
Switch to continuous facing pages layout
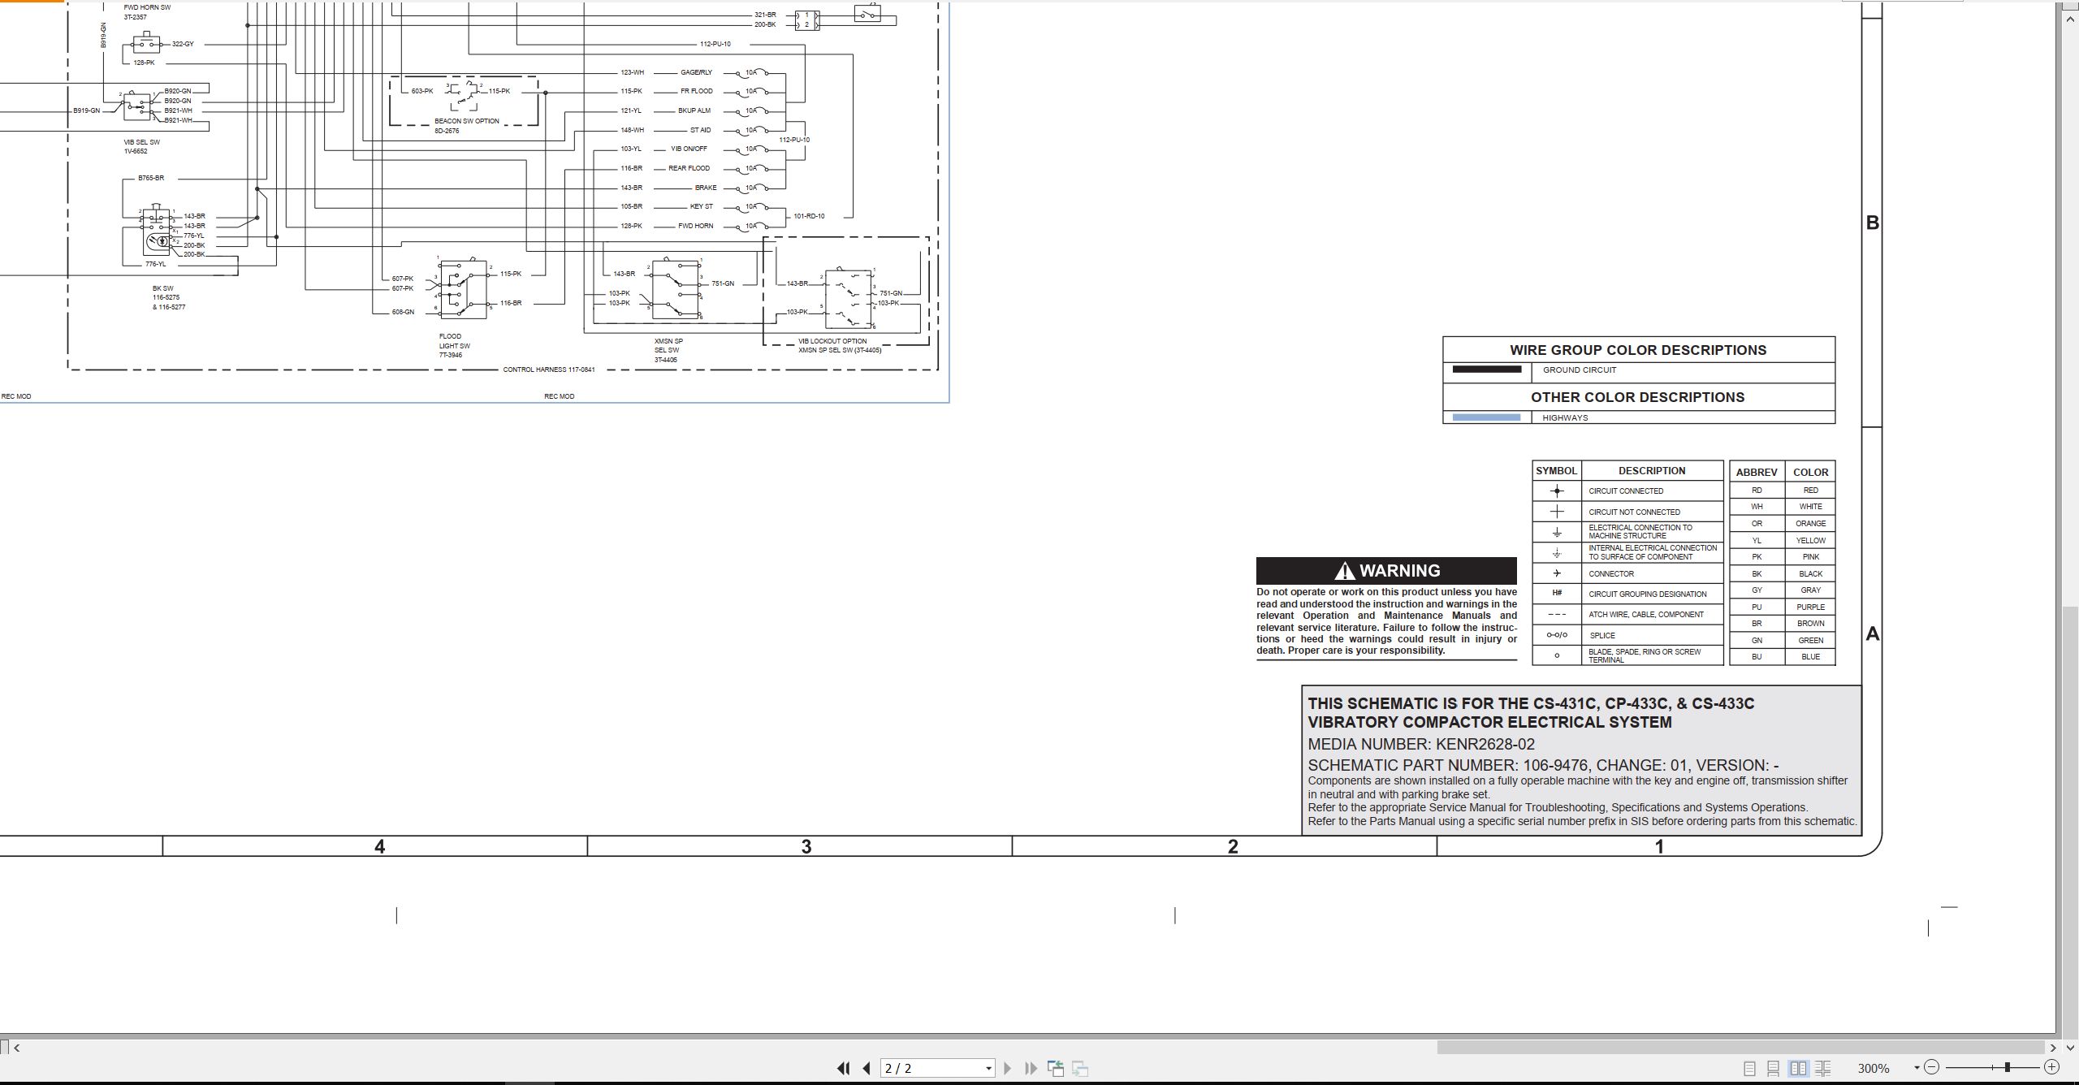1823,1069
